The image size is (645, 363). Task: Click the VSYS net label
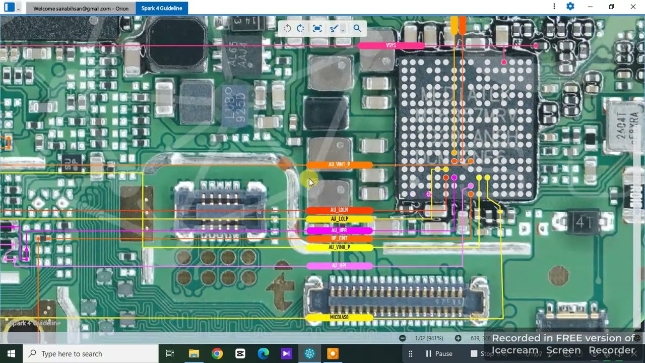coord(391,45)
